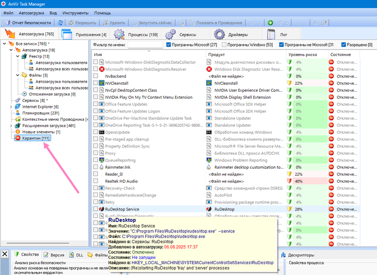This screenshot has width=377, height=275.
Task: Open the 'Инструменты' menu
Action: point(75,12)
